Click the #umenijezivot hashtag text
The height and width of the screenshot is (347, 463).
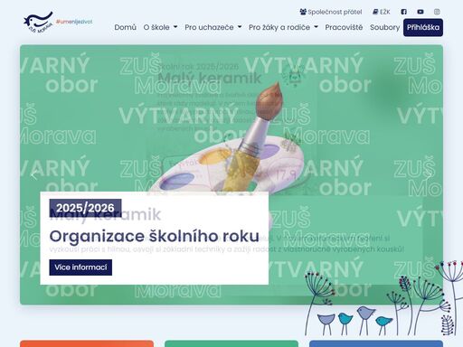point(74,22)
